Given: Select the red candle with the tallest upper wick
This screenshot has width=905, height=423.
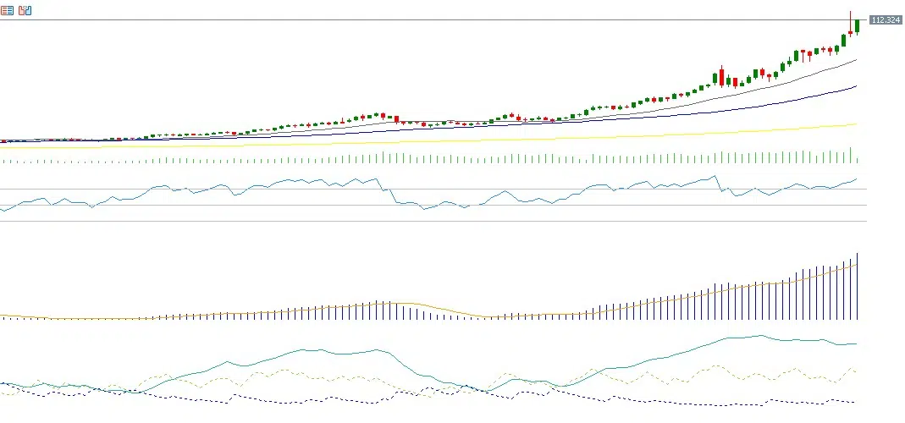Looking at the screenshot, I should (851, 30).
